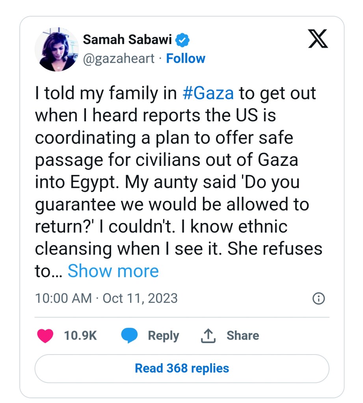This screenshot has width=363, height=403.
Task: Follow the @gazaheart account
Action: (x=186, y=59)
